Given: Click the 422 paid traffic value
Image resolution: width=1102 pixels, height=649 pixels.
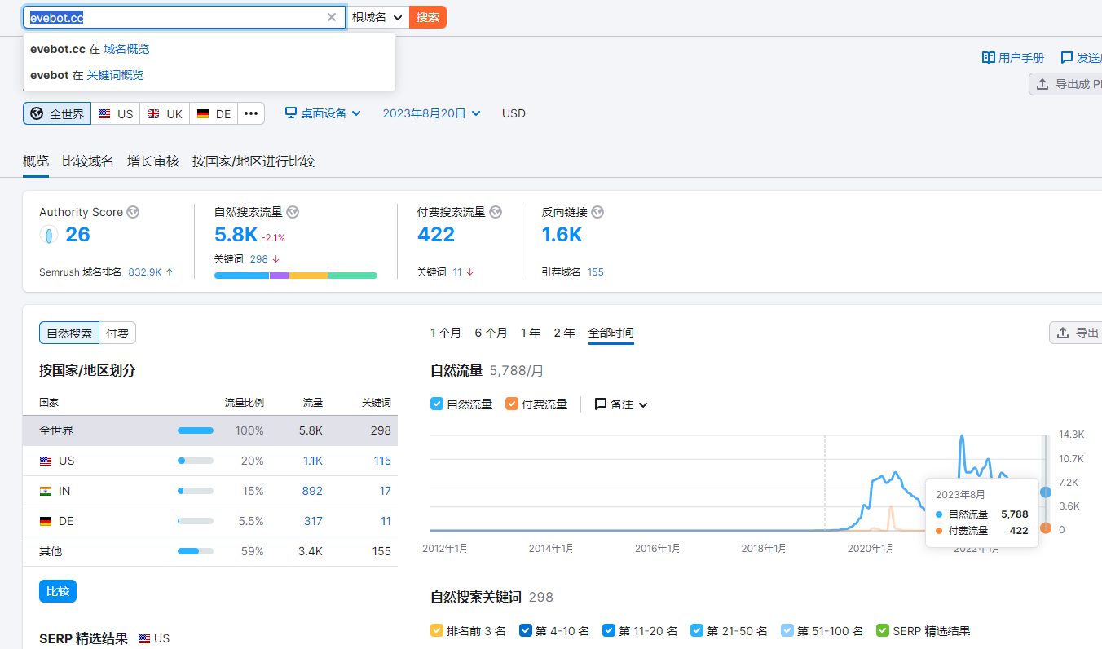Looking at the screenshot, I should tap(436, 235).
